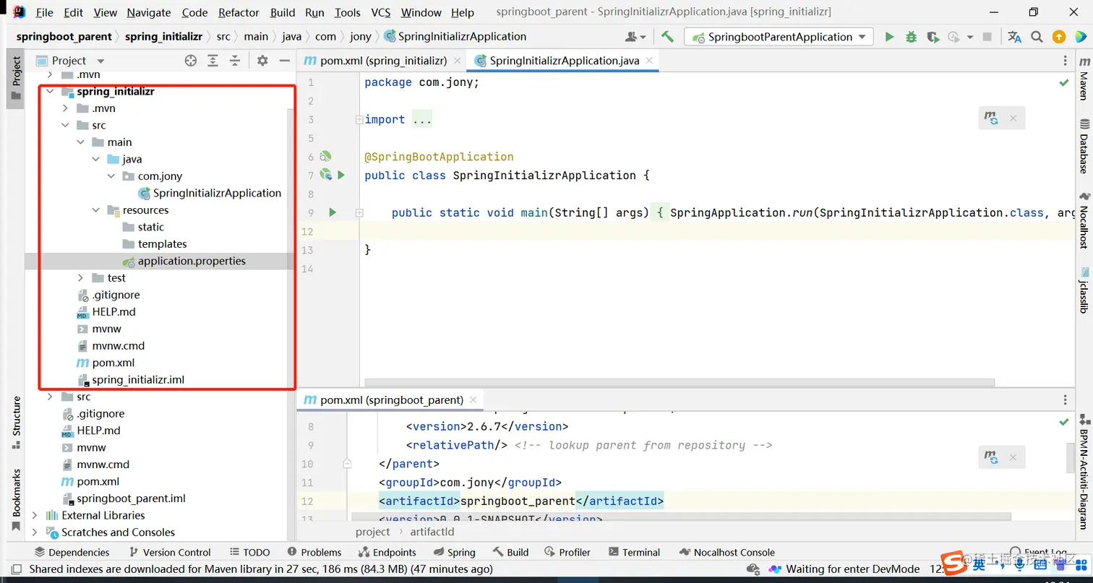The image size is (1093, 583).
Task: Start debugging with the bug icon
Action: tap(911, 37)
